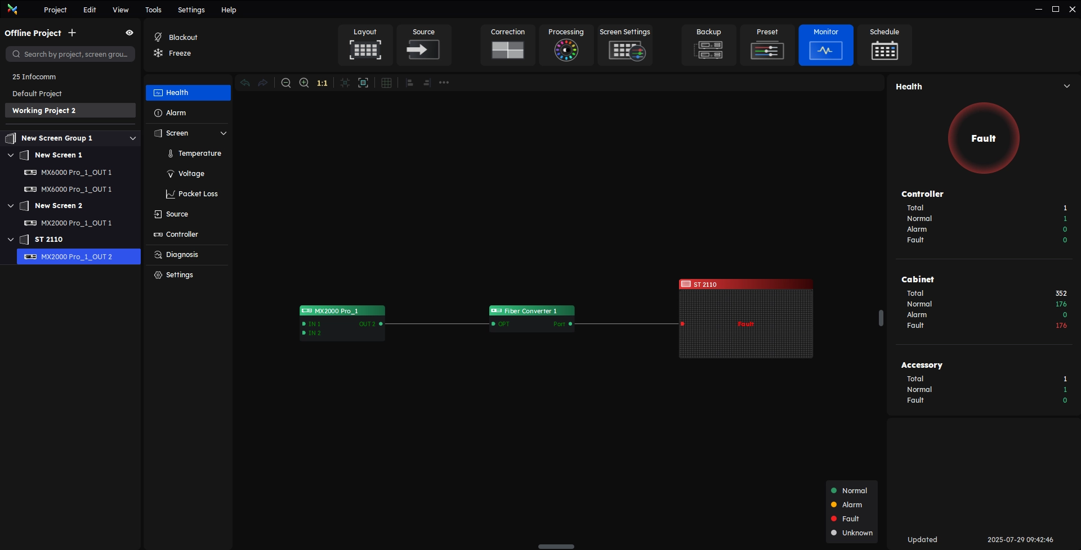Toggle the eye visibility icon
The image size is (1081, 550).
point(129,33)
